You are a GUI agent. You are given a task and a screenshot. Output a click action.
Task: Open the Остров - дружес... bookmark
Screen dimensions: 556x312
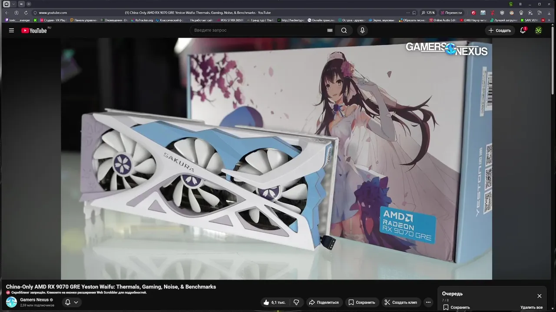click(351, 20)
